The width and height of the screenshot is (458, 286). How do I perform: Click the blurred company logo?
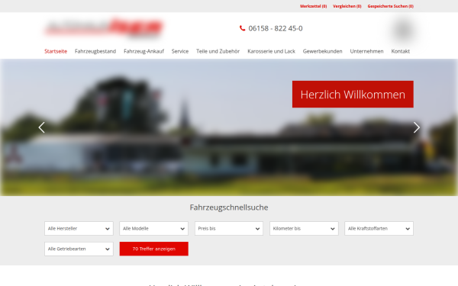(x=104, y=27)
